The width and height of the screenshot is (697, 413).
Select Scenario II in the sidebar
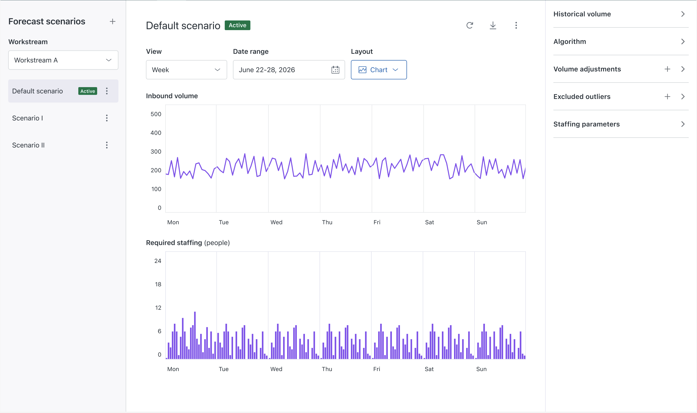pos(29,145)
